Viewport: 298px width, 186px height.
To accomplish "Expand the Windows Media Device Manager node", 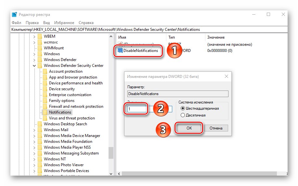I will click(34, 136).
